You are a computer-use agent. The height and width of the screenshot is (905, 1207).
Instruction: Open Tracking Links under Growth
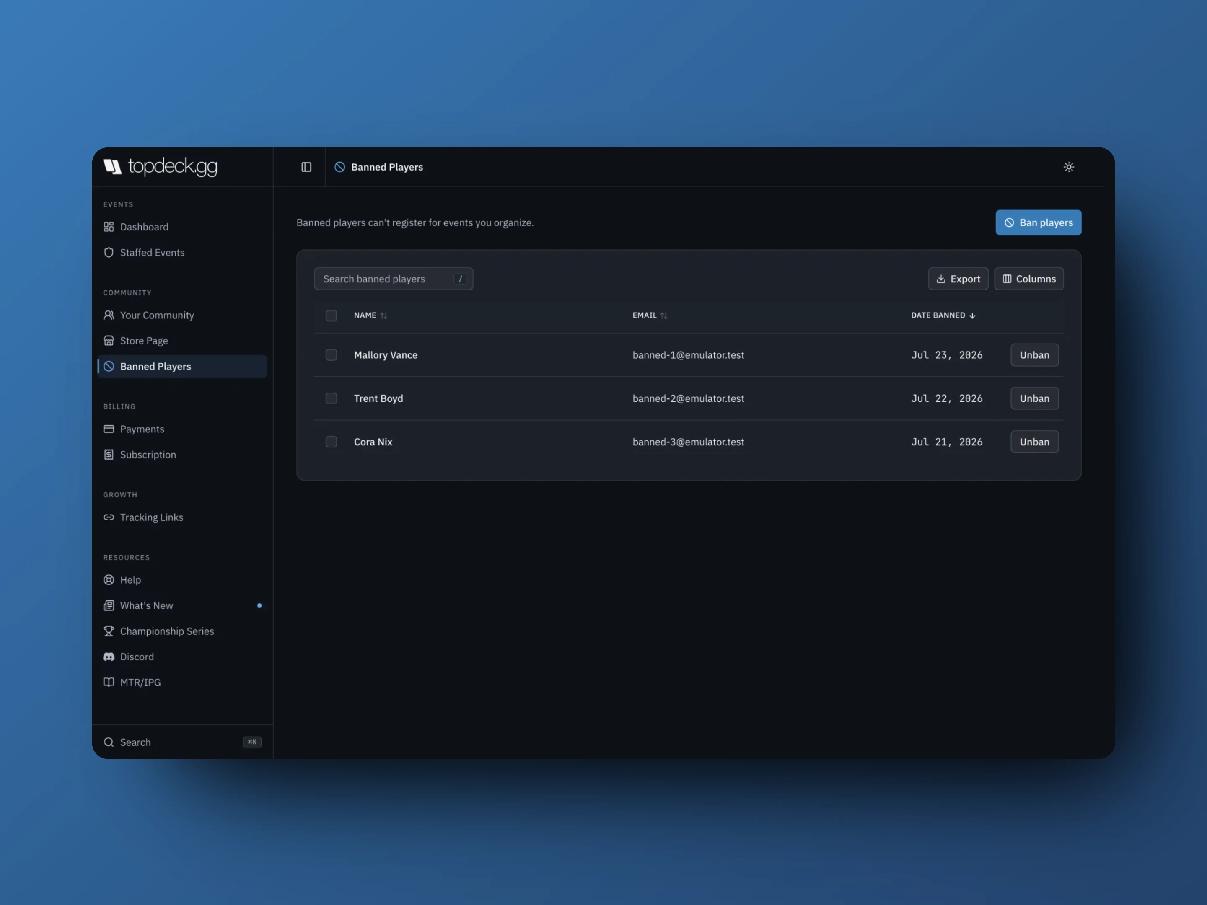tap(182, 517)
